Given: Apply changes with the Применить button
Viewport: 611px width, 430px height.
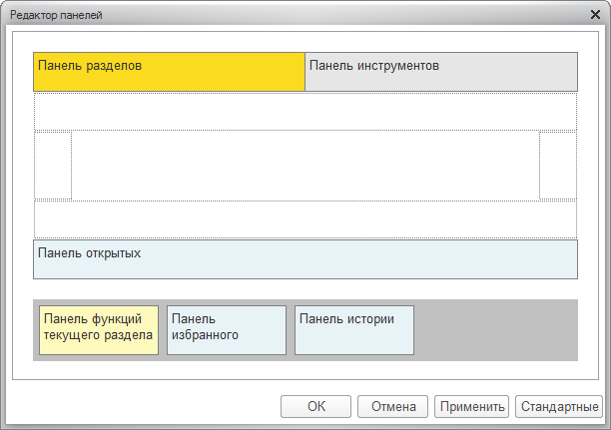Looking at the screenshot, I should [x=471, y=406].
